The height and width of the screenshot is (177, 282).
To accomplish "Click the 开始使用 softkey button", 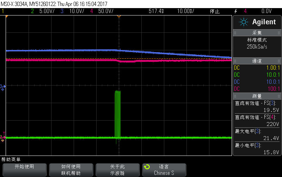I will pyautogui.click(x=24, y=170).
